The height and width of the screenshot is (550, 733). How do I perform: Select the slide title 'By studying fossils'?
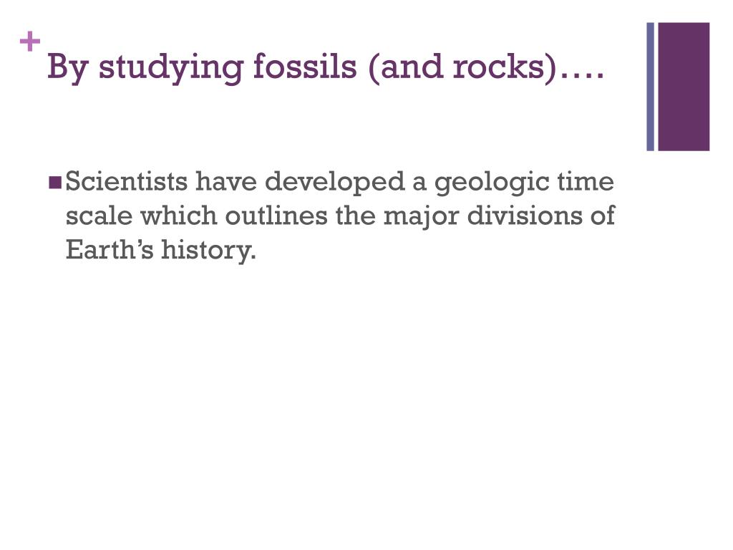click(x=326, y=67)
